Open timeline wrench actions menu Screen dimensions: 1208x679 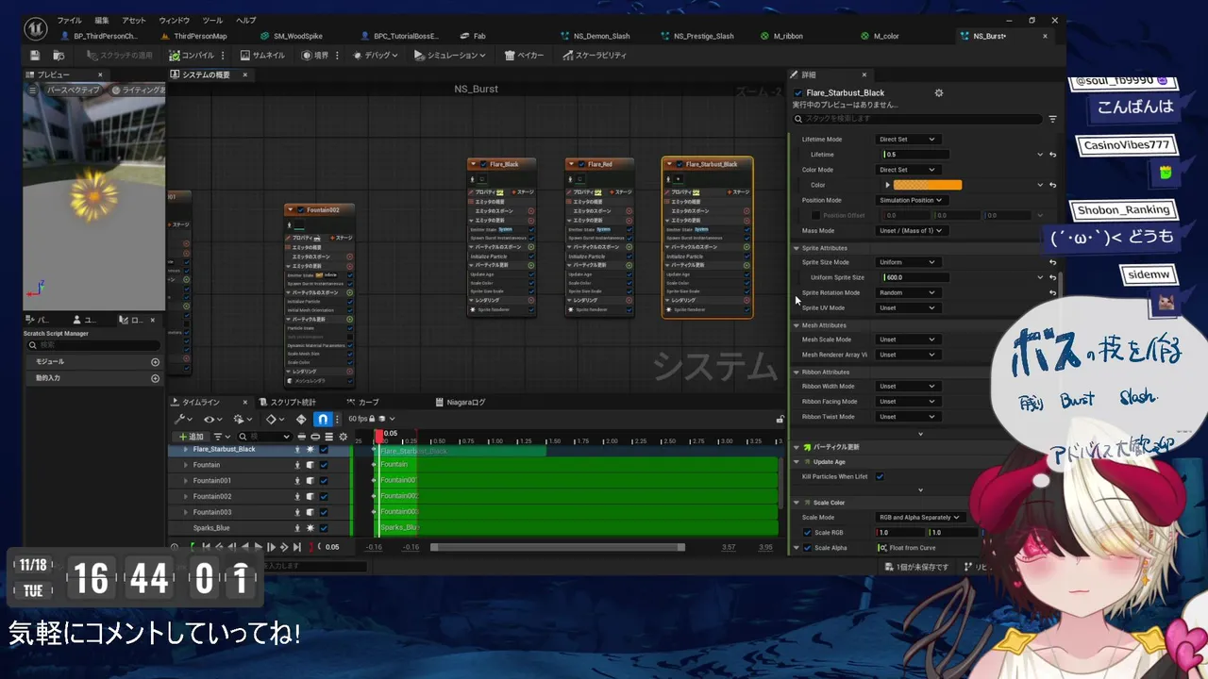coord(182,419)
